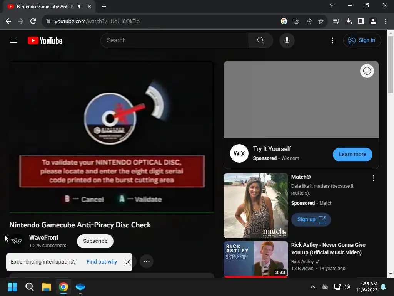Image resolution: width=394 pixels, height=296 pixels.
Task: Open tab search chevron
Action: [332, 5]
